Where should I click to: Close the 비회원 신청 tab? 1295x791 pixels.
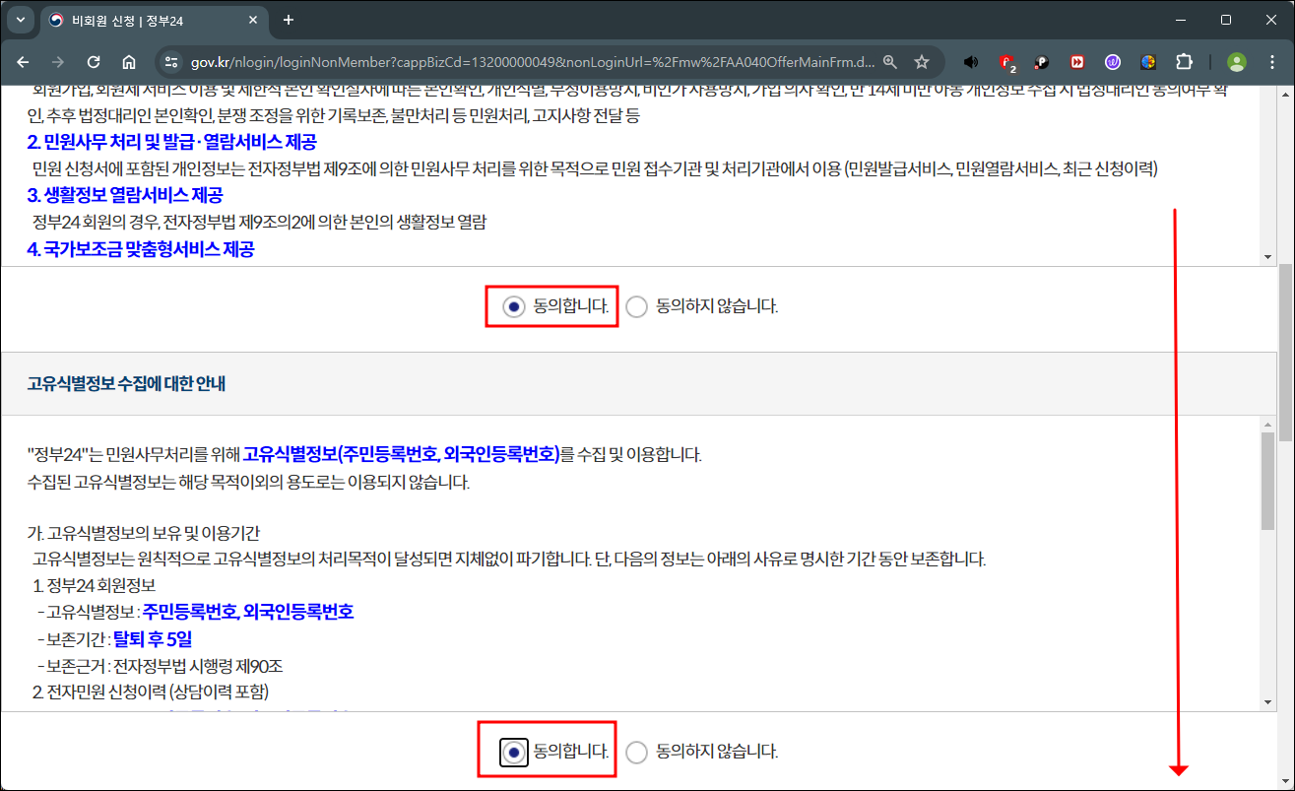tap(253, 20)
